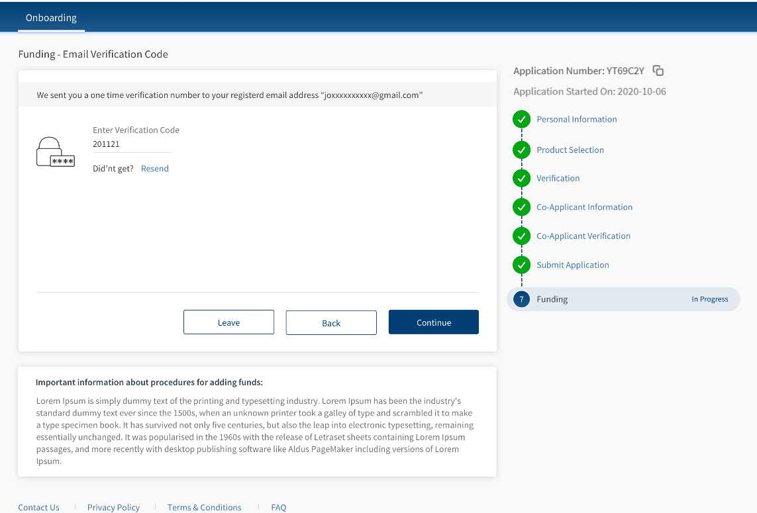Click the Leave button

[228, 322]
